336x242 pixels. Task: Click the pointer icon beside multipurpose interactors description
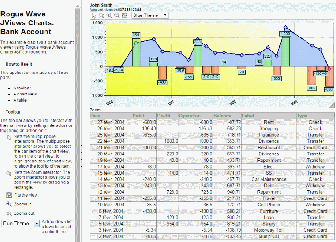pos(9,137)
